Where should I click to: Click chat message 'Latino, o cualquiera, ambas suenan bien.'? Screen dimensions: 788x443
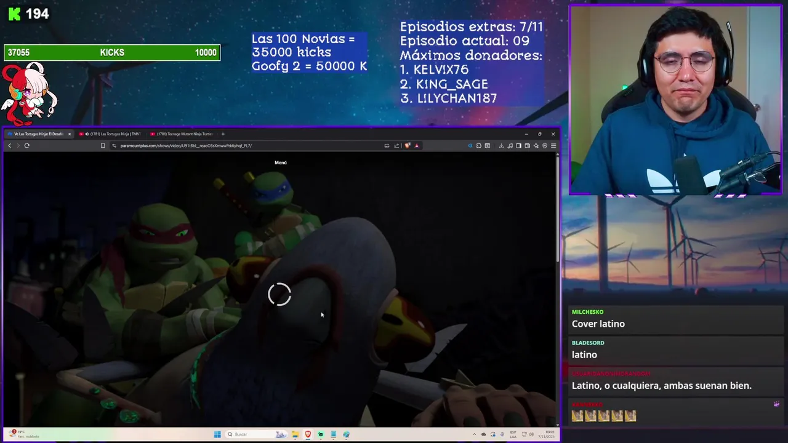[x=662, y=386]
